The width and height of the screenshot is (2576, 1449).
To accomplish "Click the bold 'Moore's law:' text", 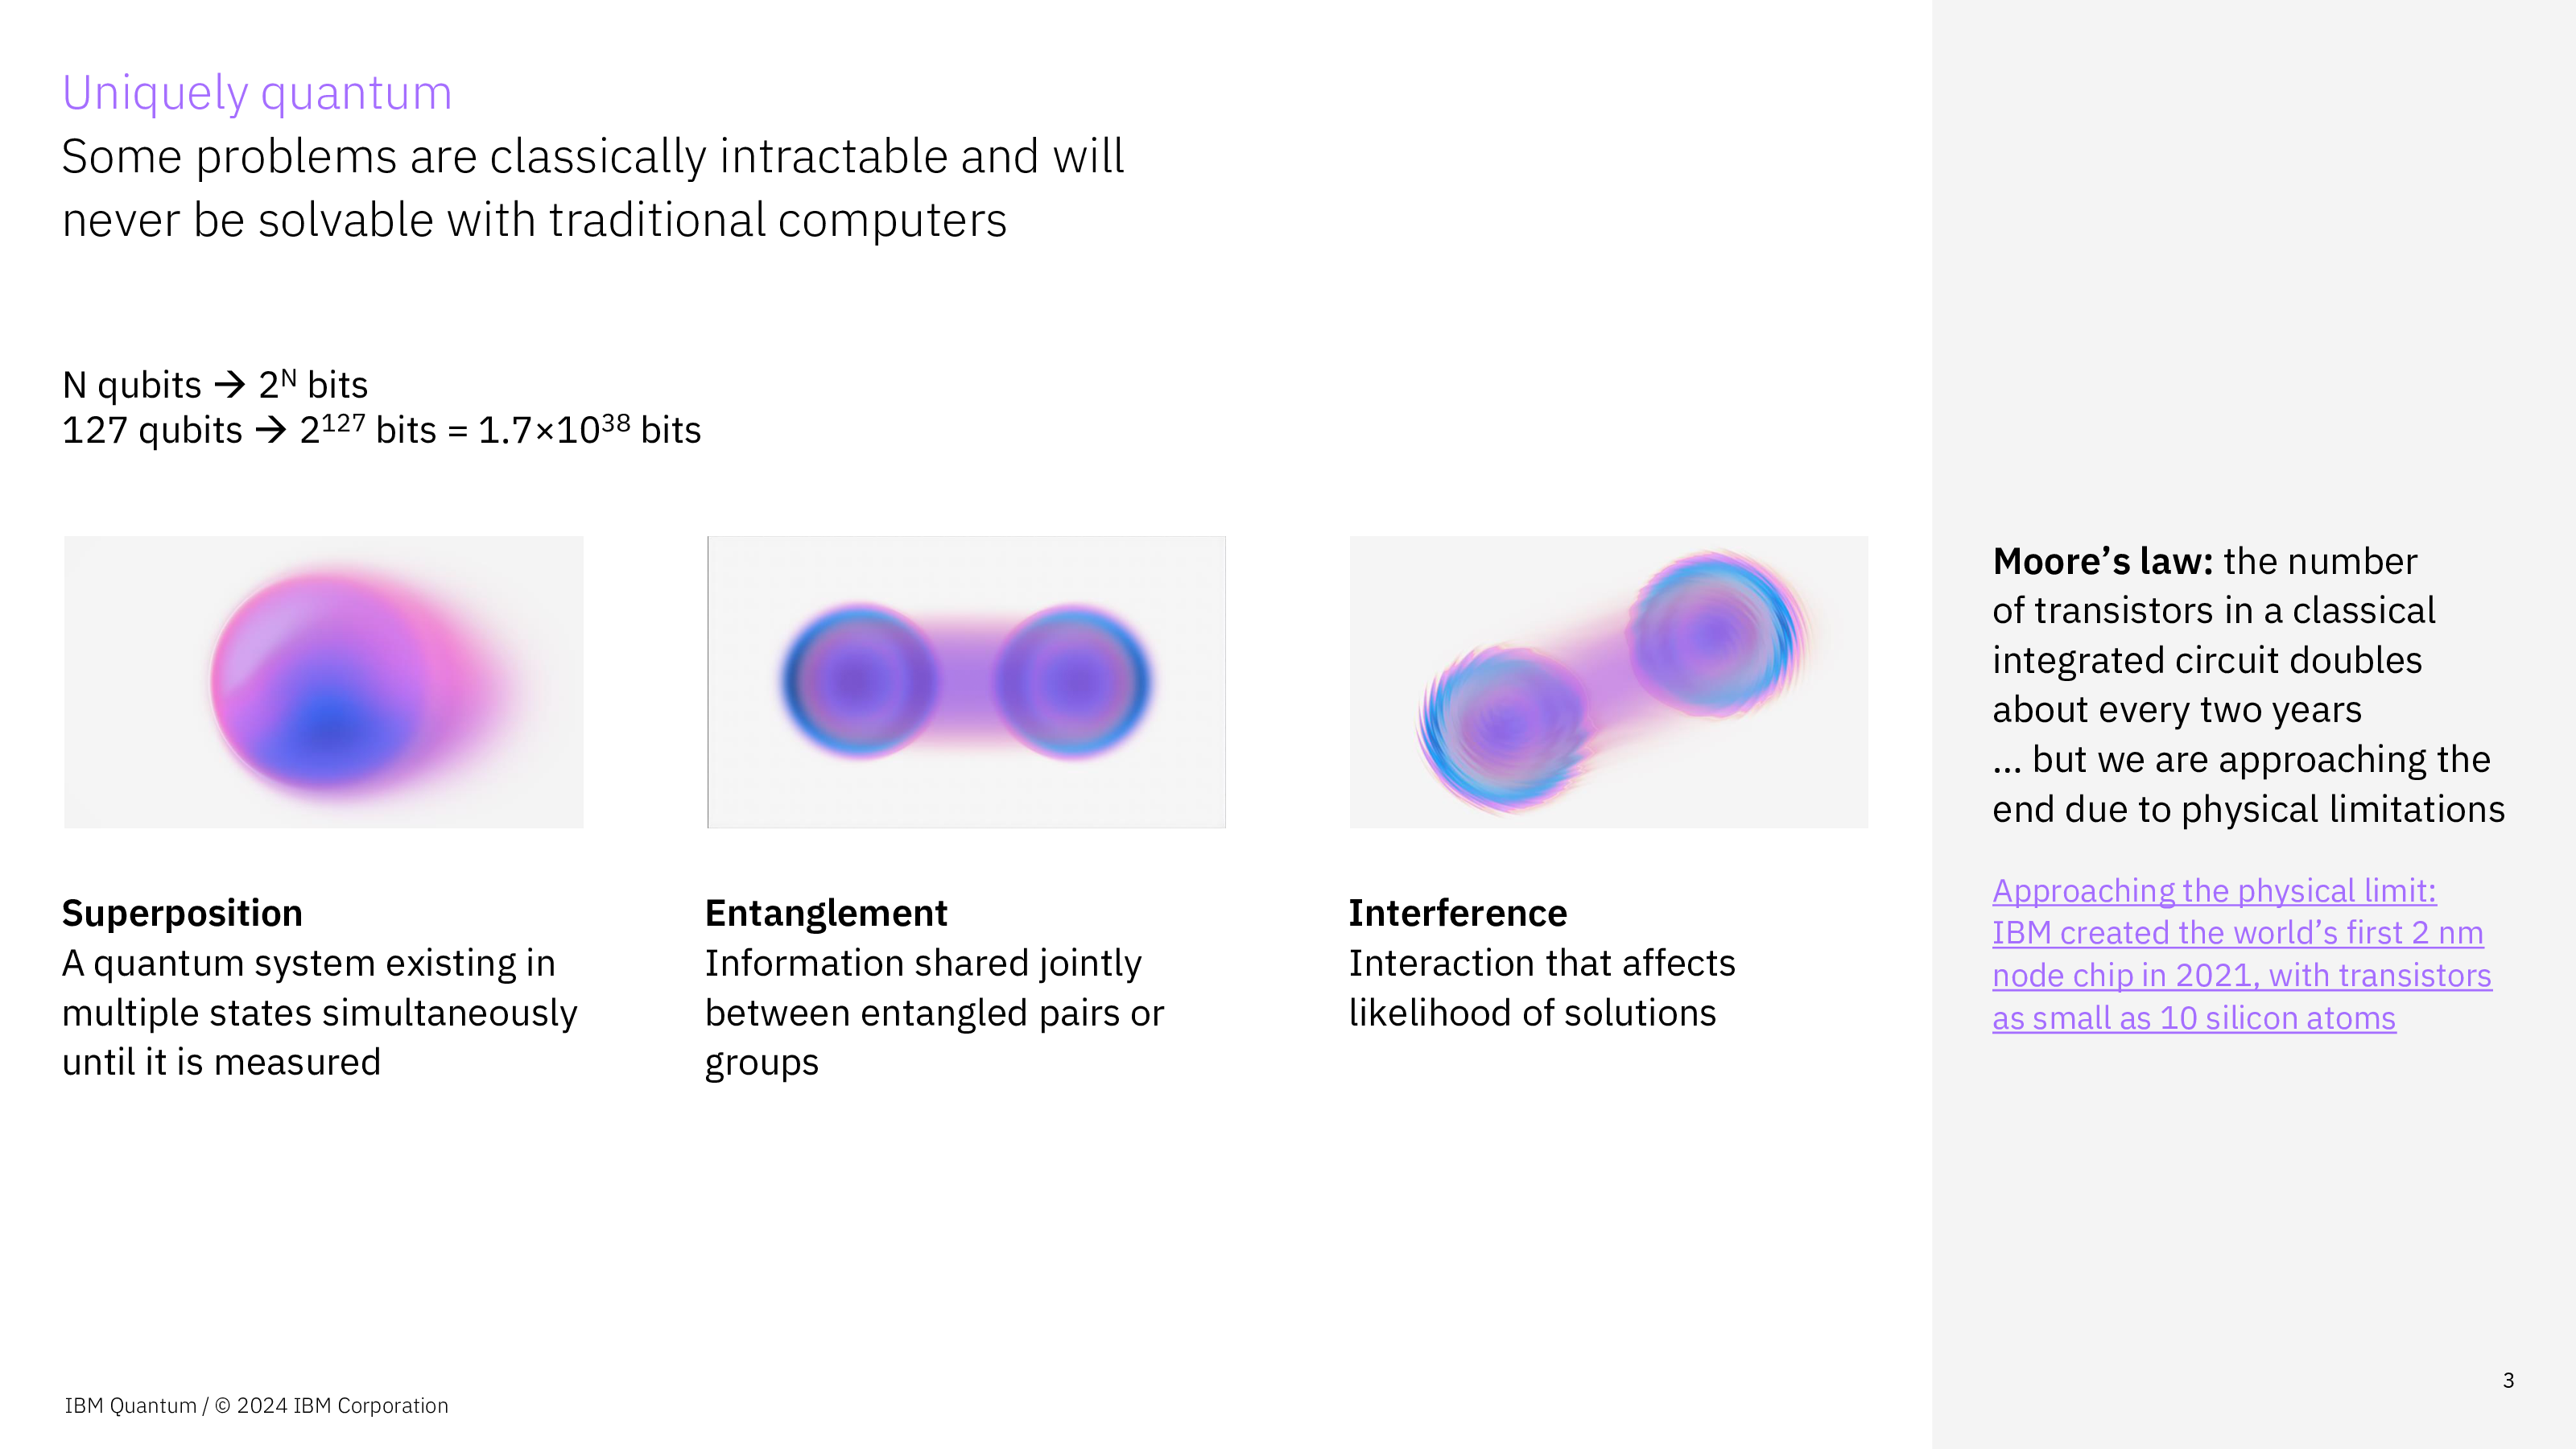I will tap(2102, 562).
